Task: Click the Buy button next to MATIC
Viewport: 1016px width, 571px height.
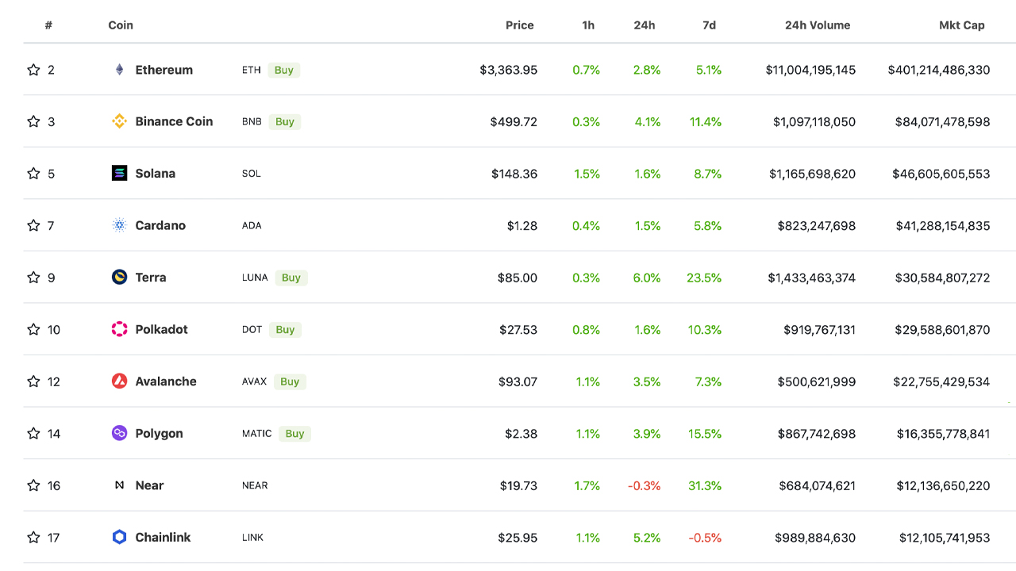Action: [x=295, y=433]
